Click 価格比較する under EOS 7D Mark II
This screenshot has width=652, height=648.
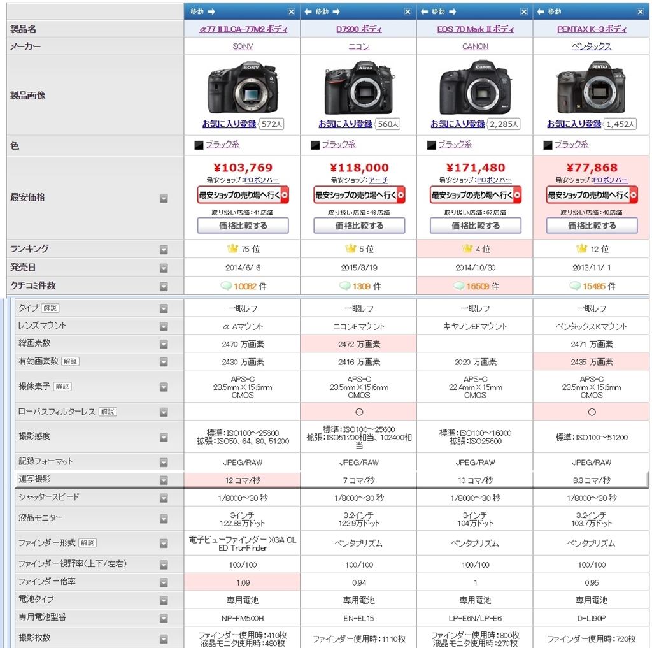475,226
